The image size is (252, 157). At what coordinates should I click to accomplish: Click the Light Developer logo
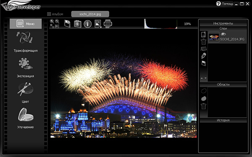pyautogui.click(x=21, y=5)
